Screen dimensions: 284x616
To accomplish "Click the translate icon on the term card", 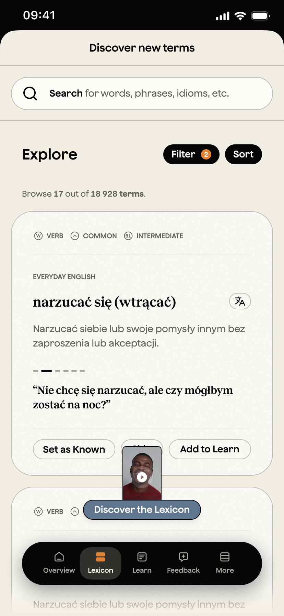I will pyautogui.click(x=240, y=301).
